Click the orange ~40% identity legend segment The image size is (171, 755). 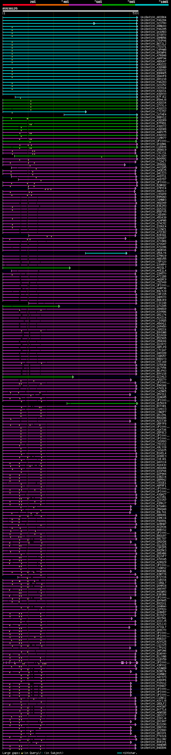pos(52,5)
